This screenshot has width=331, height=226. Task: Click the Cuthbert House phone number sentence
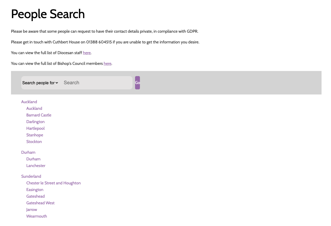pos(105,42)
